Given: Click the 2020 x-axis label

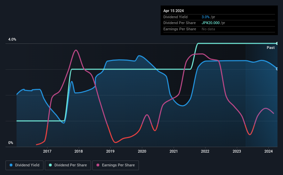Looking at the screenshot, I should [142, 151].
